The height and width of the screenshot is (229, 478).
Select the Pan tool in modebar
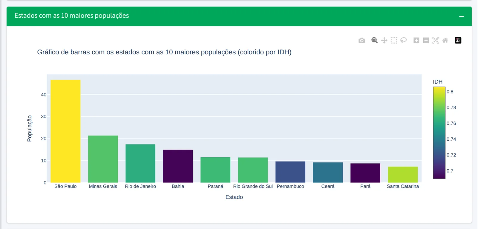(x=384, y=40)
